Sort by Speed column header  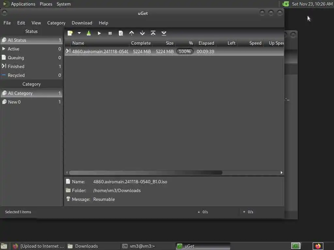click(x=251, y=43)
